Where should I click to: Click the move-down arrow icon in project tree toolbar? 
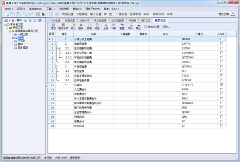[30, 20]
